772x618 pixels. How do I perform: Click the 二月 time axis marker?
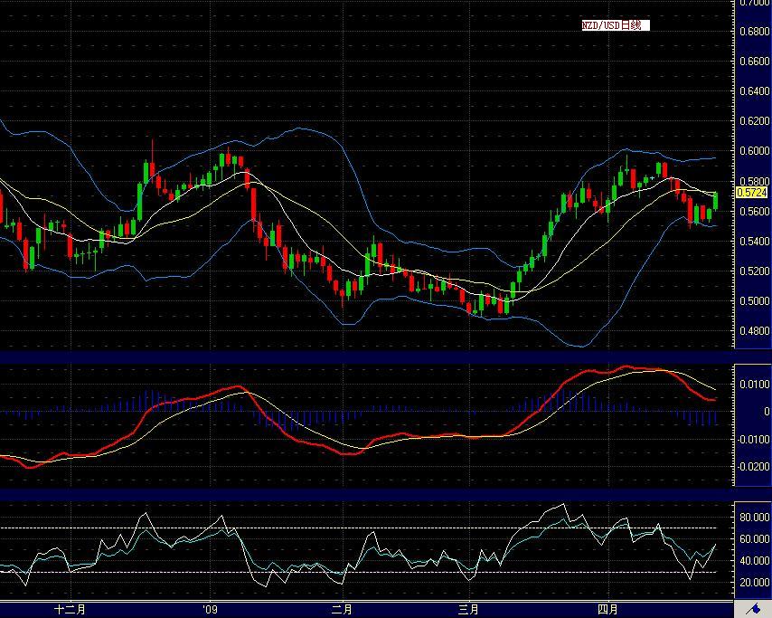point(342,610)
